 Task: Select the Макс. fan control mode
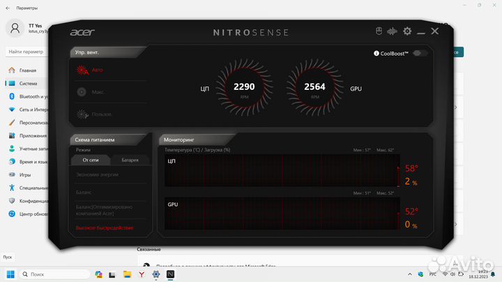pyautogui.click(x=98, y=92)
